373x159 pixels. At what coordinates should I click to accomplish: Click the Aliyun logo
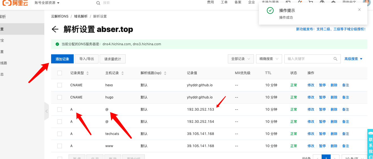[x=15, y=3]
